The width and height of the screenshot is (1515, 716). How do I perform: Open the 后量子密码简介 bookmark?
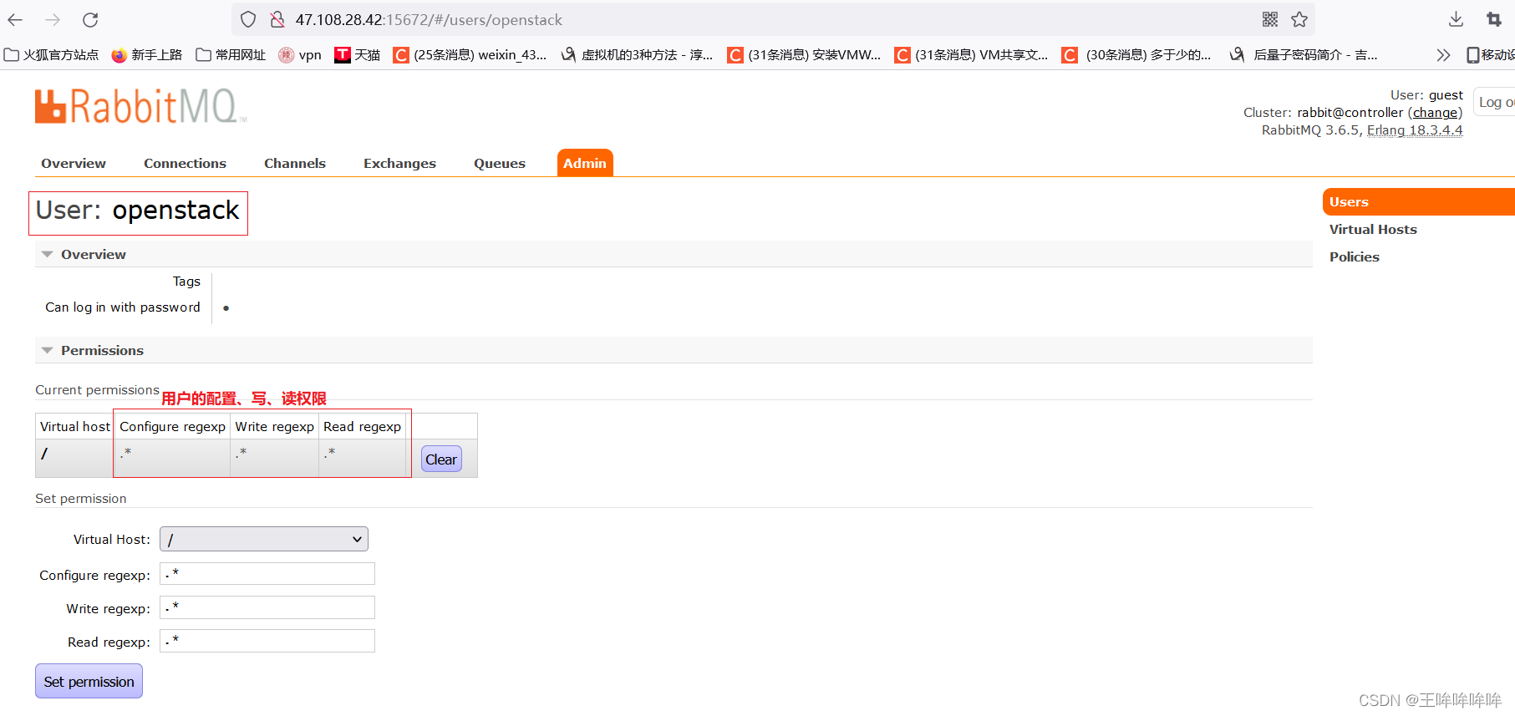pyautogui.click(x=1304, y=55)
